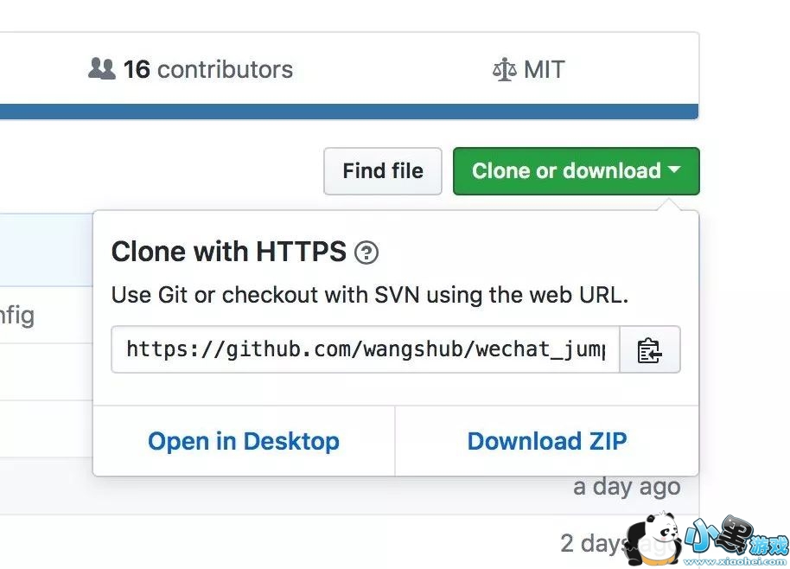Choose Open in Desktop
Image resolution: width=790 pixels, height=569 pixels.
pos(244,441)
